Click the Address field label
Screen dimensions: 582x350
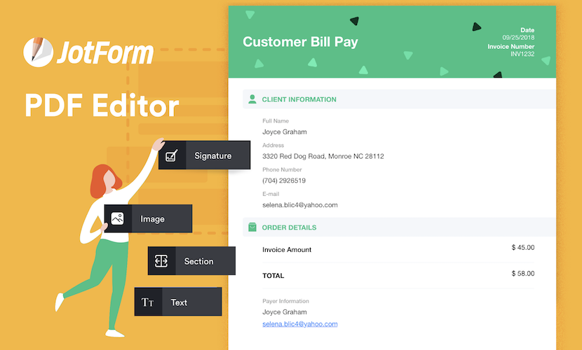(x=273, y=145)
